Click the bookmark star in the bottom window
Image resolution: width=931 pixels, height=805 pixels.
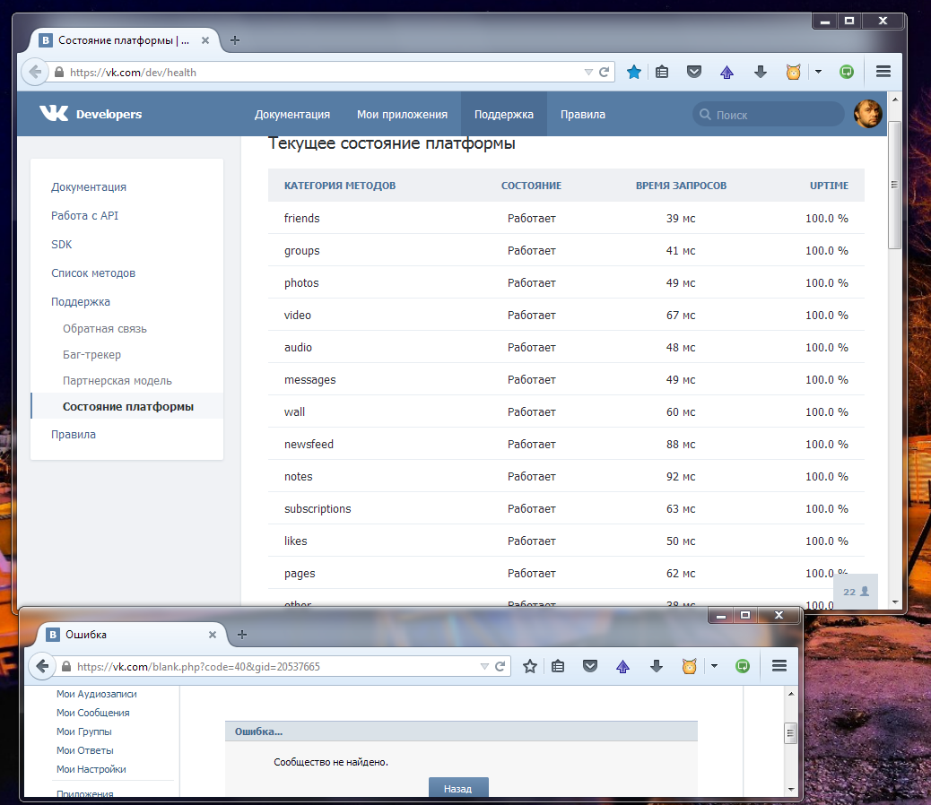(x=529, y=666)
